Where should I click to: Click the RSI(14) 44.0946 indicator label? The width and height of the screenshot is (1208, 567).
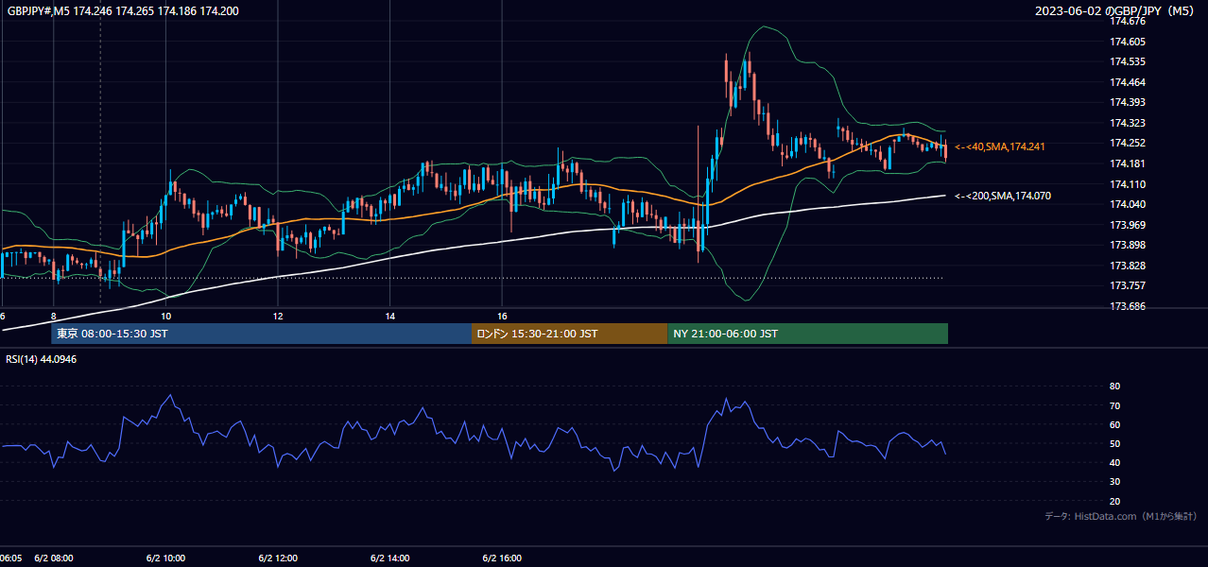click(x=41, y=359)
